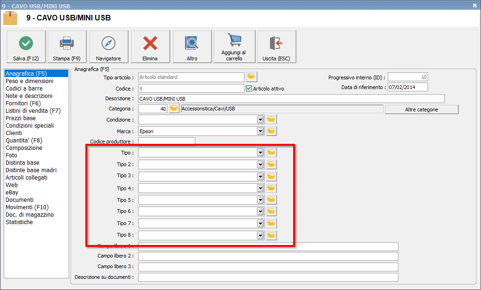Open folder icon beside Tipo 6 field
The height and width of the screenshot is (290, 481).
click(271, 211)
